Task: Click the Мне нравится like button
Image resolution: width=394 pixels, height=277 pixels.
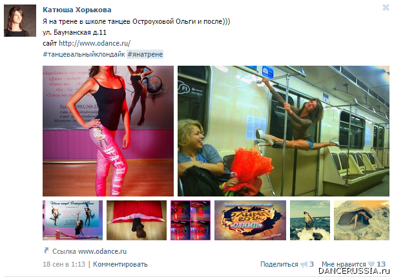Action: (x=344, y=264)
